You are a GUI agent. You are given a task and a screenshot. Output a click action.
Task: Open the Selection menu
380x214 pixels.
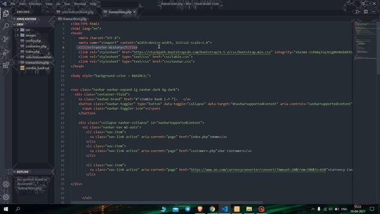click(35, 4)
